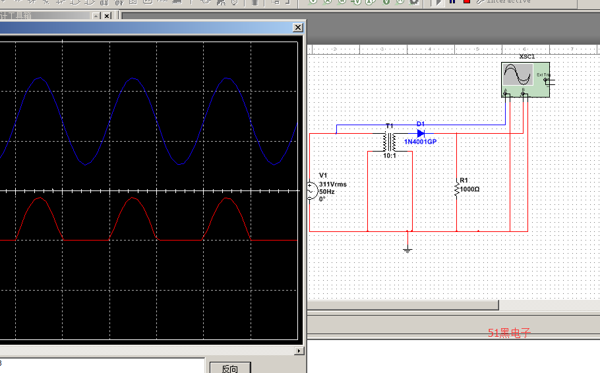
Task: Stop simulation with the red square button
Action: click(466, 1)
